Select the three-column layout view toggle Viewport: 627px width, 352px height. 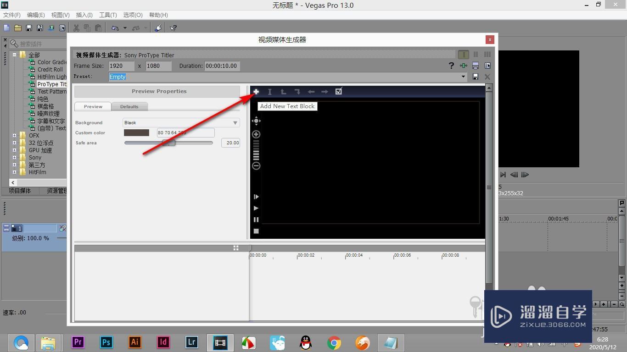(x=487, y=55)
